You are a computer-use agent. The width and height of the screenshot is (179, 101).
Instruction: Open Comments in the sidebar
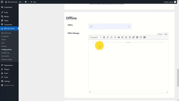(x=9, y=24)
